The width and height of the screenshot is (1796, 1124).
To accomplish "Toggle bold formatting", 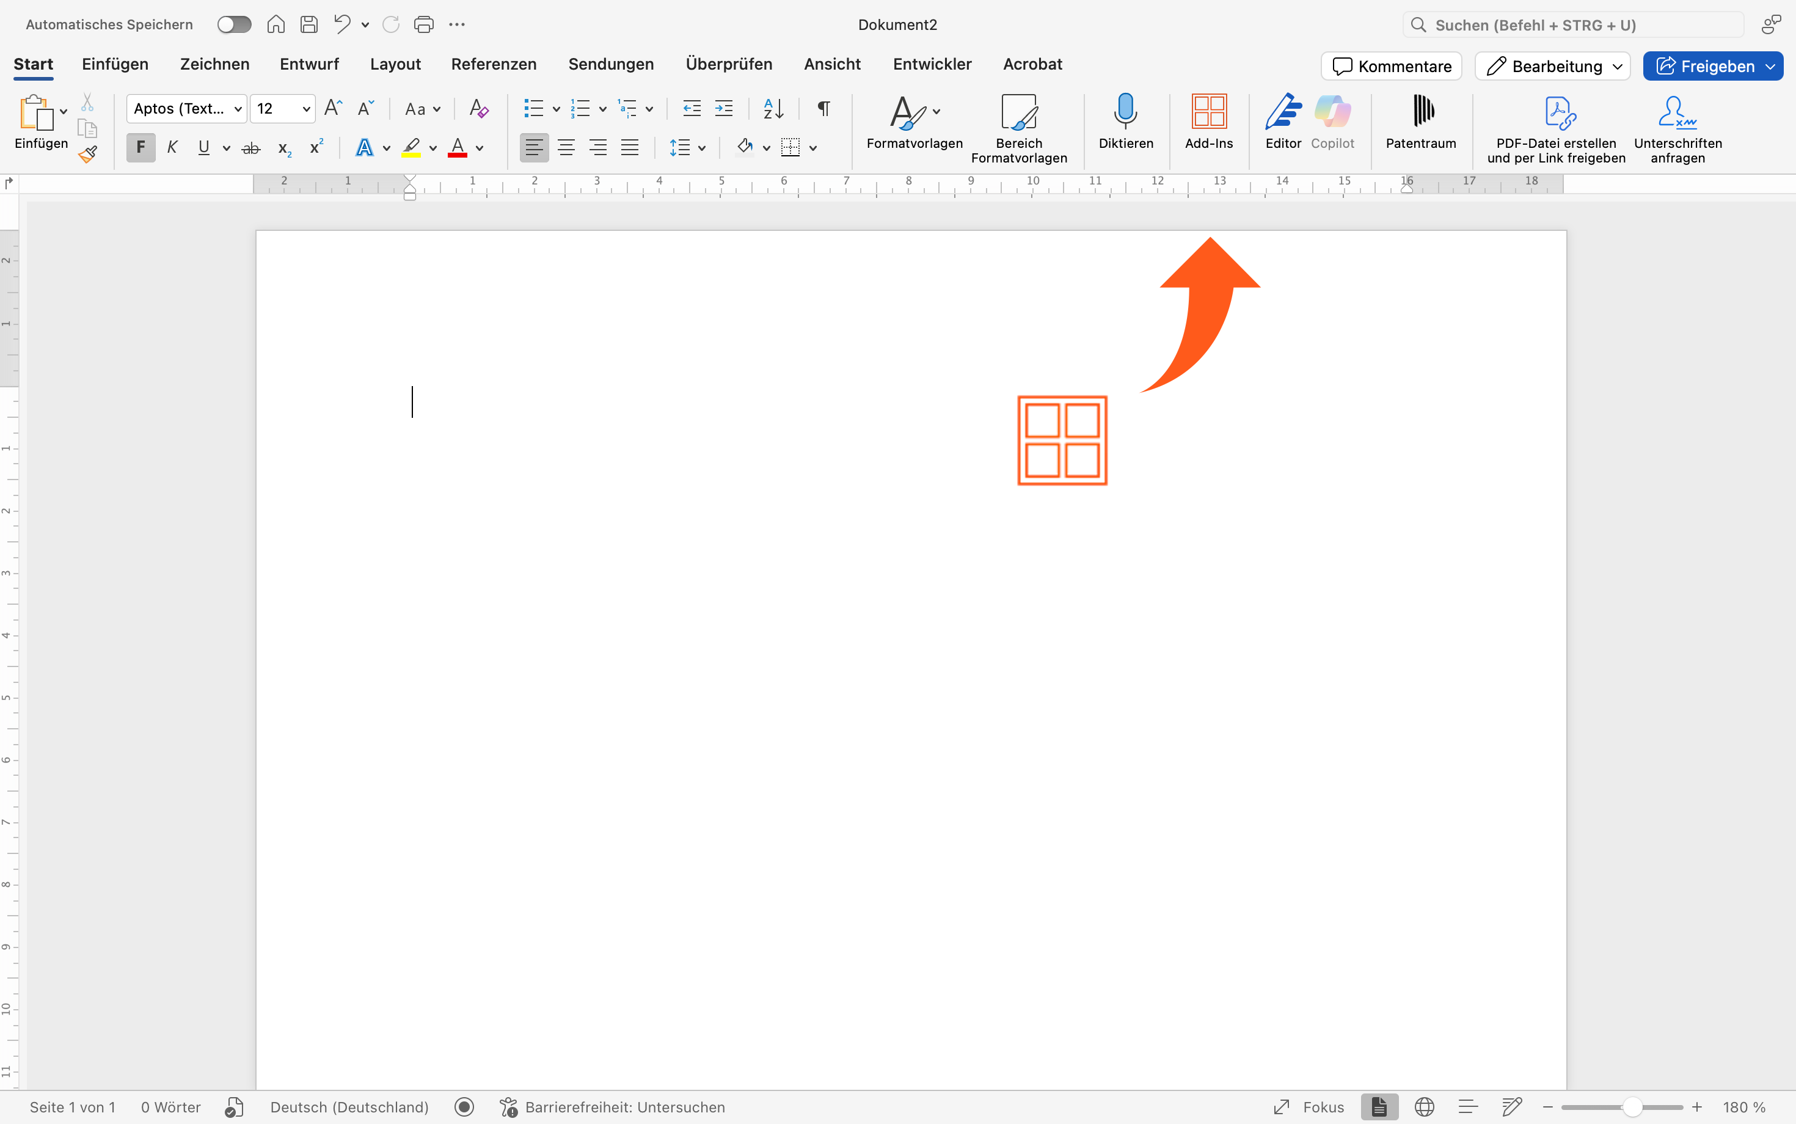I will coord(141,147).
